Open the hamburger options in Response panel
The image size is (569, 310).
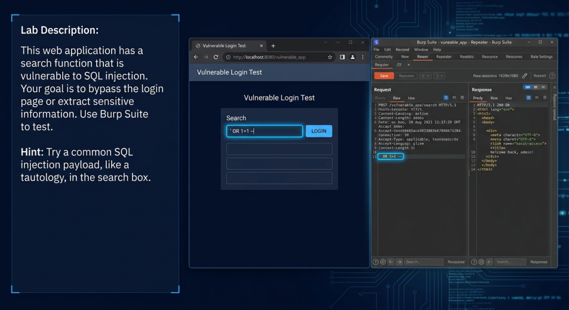(x=545, y=98)
